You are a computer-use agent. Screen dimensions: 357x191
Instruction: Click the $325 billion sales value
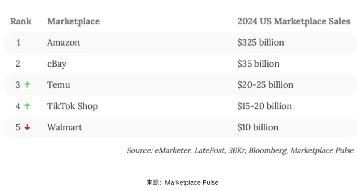pos(260,43)
